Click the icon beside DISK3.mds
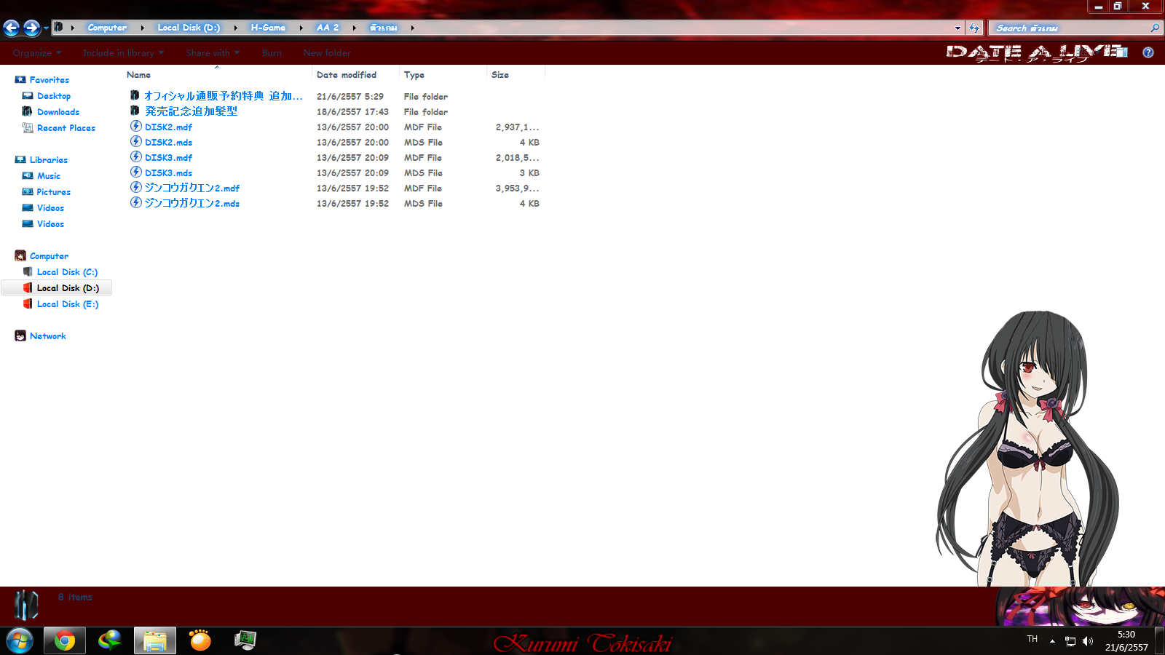 [135, 172]
